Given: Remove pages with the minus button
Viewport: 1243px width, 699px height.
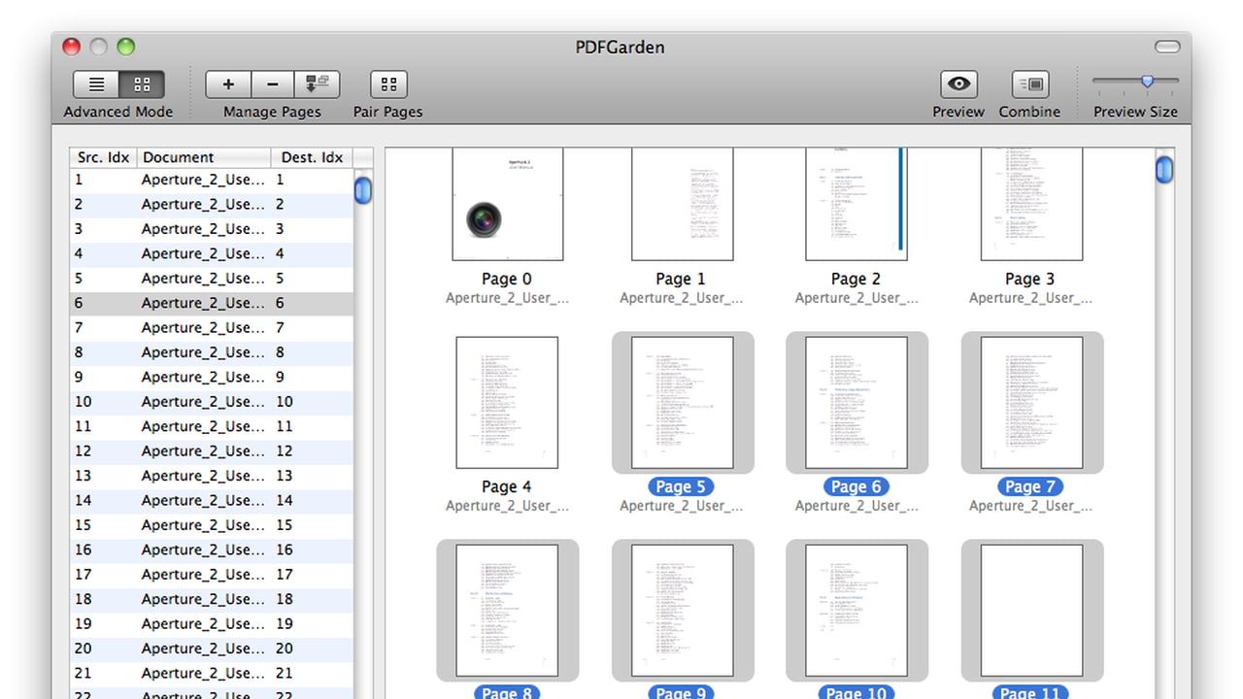Looking at the screenshot, I should pos(273,84).
